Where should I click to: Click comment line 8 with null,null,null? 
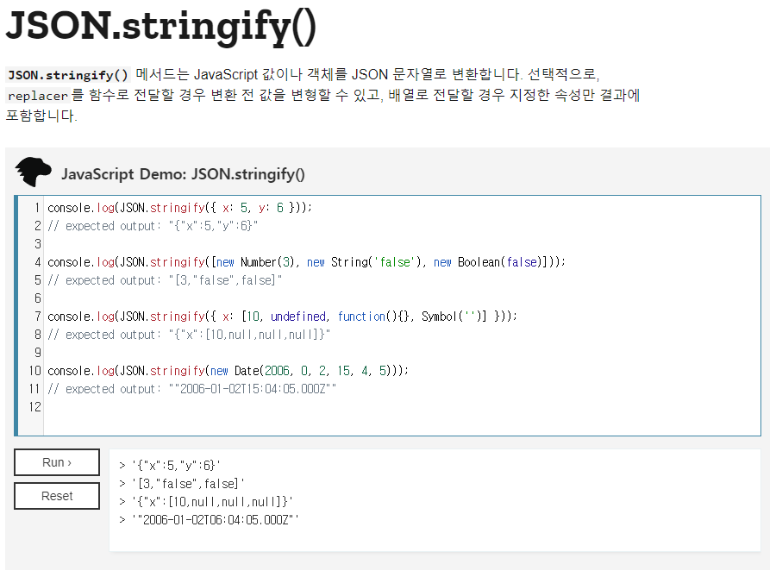coord(189,335)
